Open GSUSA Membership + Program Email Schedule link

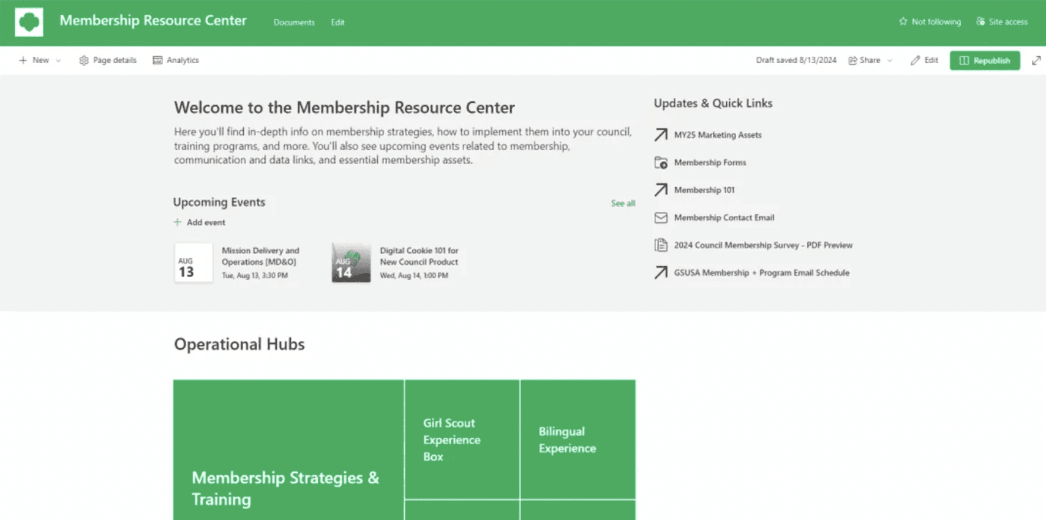point(762,272)
